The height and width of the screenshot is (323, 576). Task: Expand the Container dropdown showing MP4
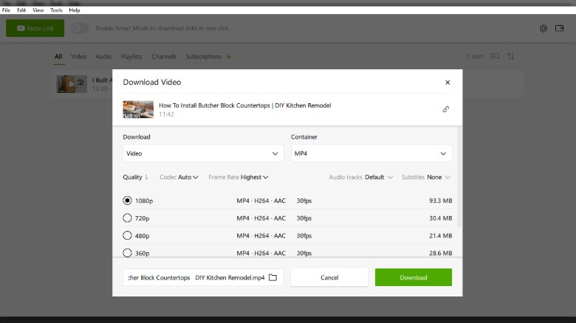coord(371,153)
